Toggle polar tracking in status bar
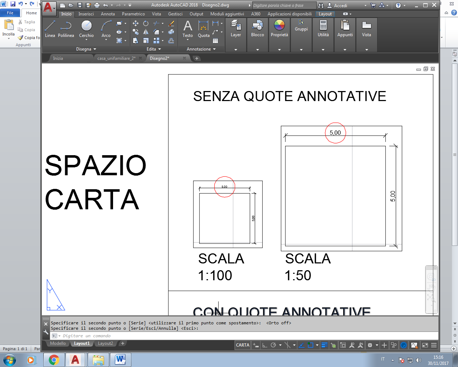Screen dimensions: 458x367 tap(273, 345)
